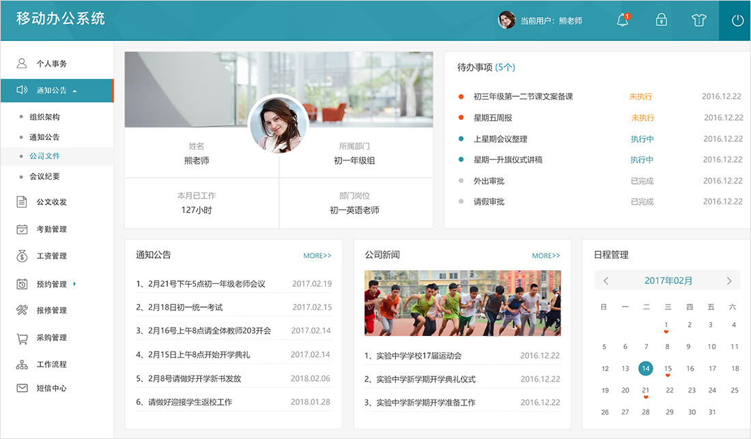Go to previous month in calendar
751x439 pixels.
pyautogui.click(x=606, y=281)
